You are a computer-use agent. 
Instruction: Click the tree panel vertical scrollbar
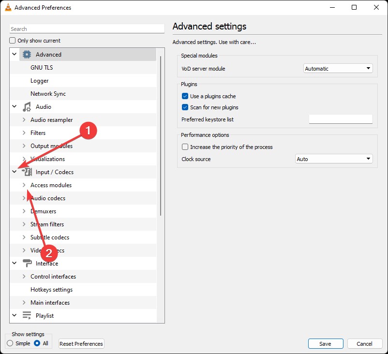[x=161, y=135]
